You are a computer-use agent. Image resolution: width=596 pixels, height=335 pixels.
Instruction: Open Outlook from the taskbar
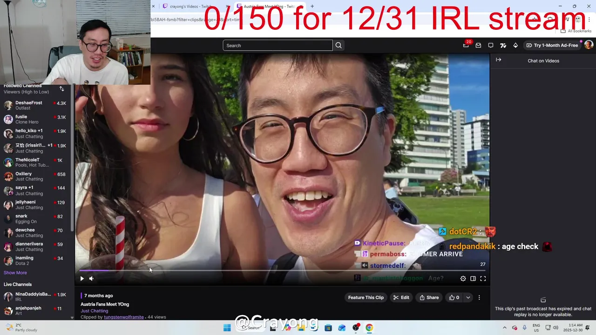pos(342,328)
